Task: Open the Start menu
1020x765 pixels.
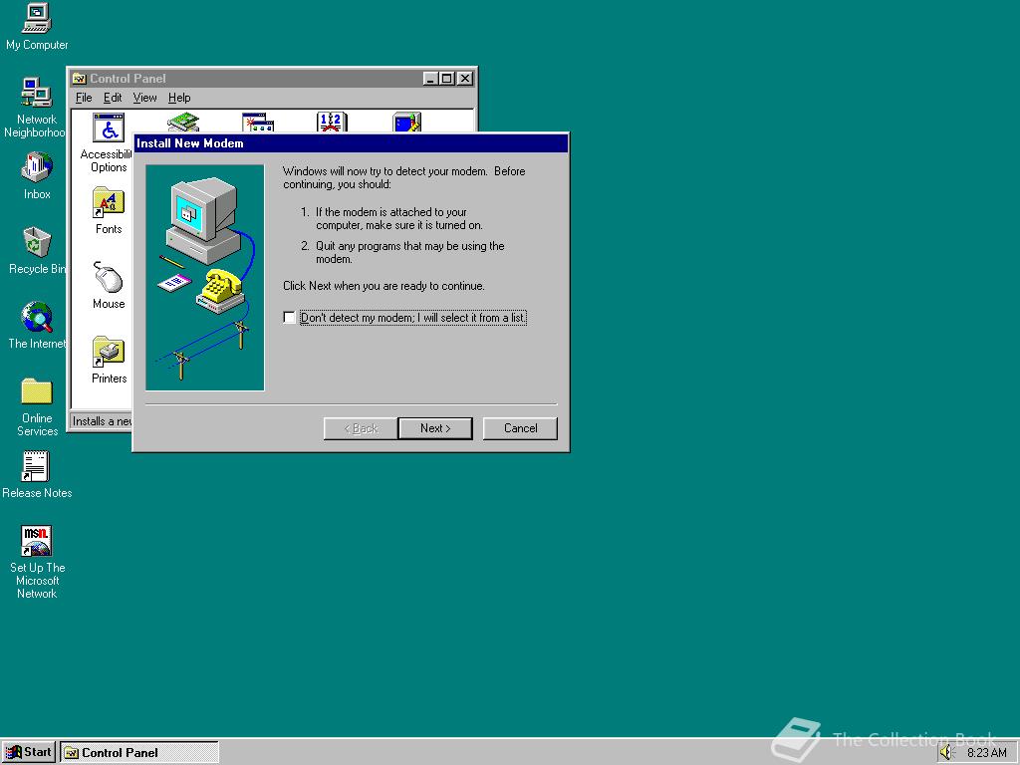Action: point(28,752)
